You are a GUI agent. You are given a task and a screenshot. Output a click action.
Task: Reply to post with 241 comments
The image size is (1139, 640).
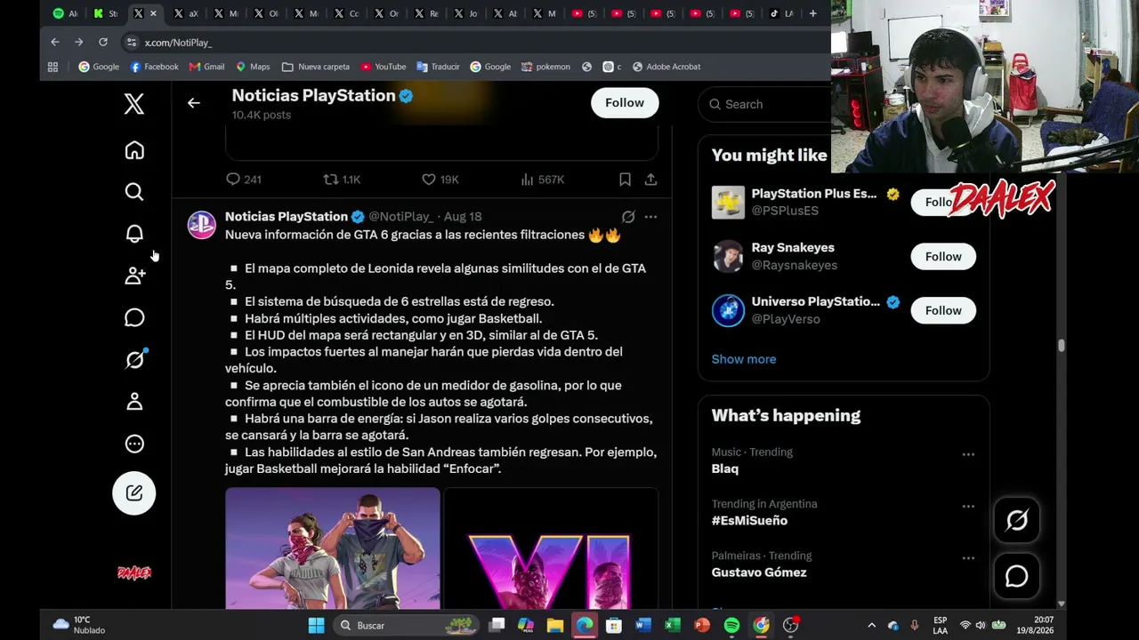[x=244, y=180]
